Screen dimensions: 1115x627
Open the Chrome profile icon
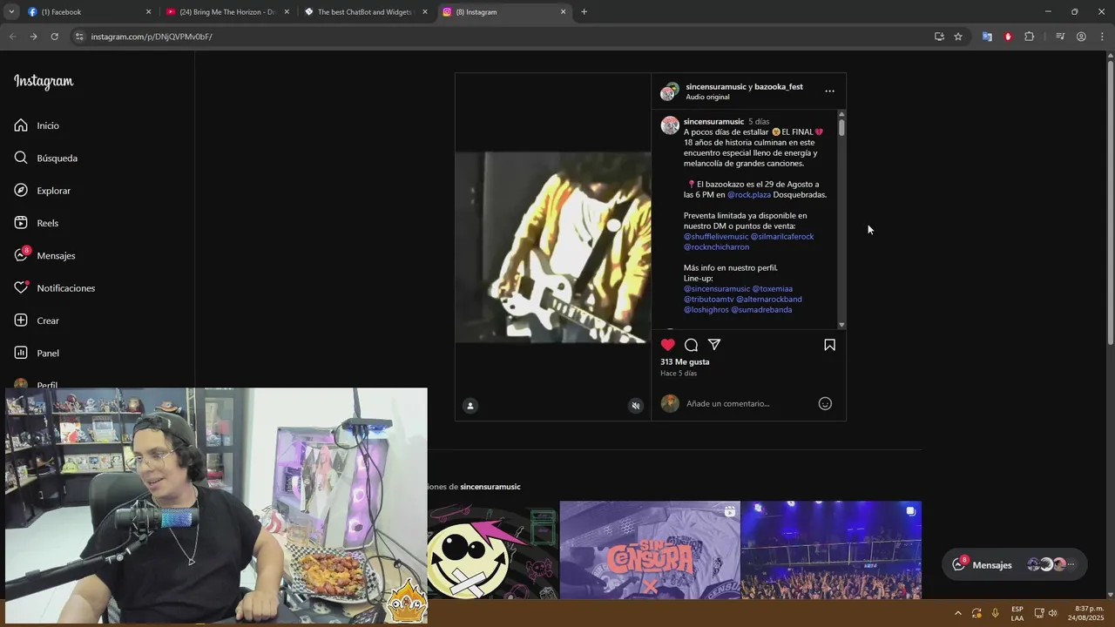click(x=1081, y=37)
